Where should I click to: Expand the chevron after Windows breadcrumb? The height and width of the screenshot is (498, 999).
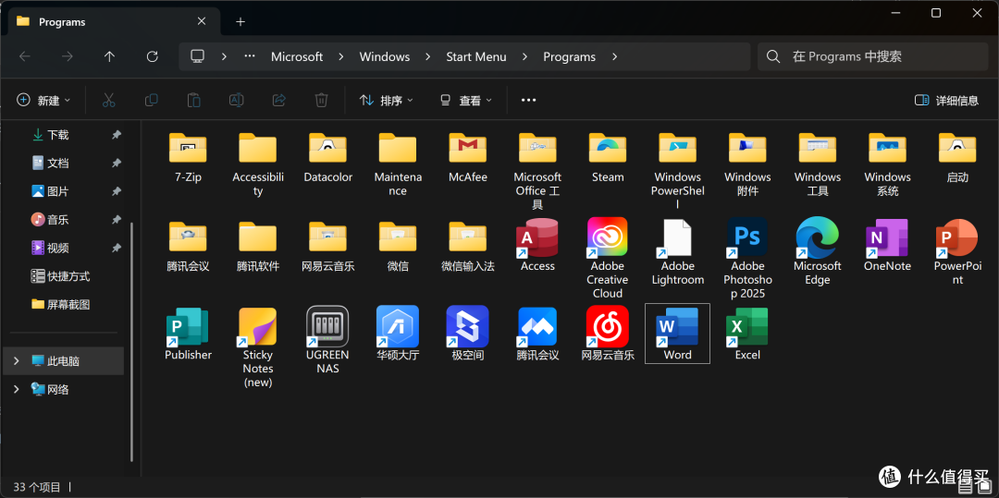click(427, 56)
